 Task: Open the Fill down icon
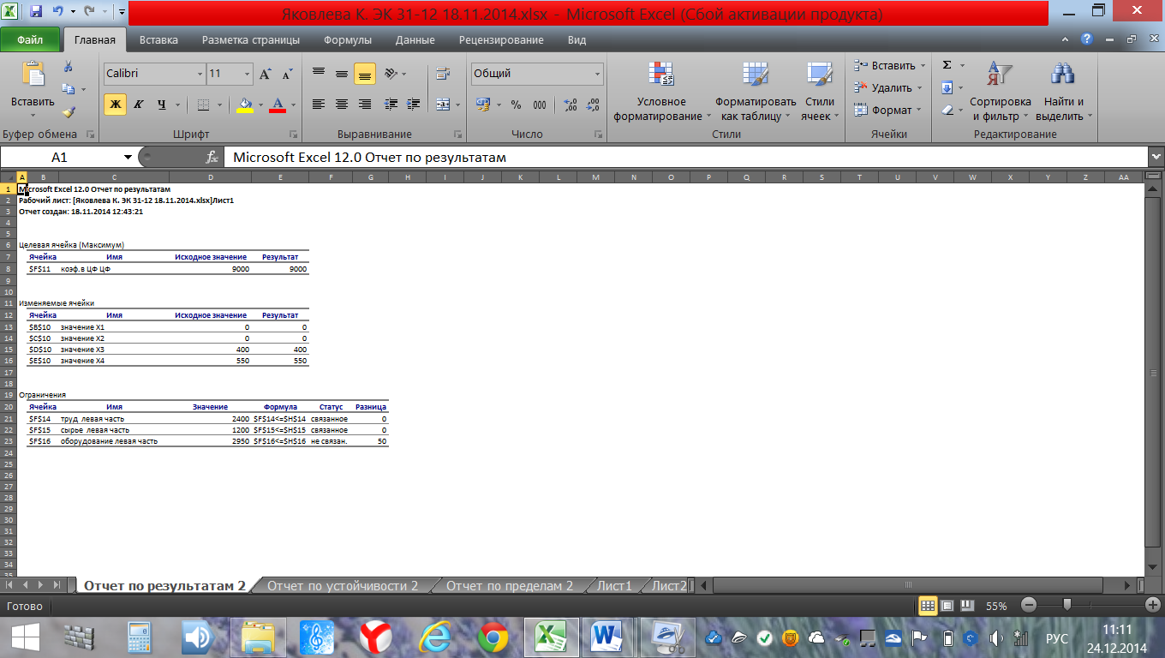click(947, 88)
